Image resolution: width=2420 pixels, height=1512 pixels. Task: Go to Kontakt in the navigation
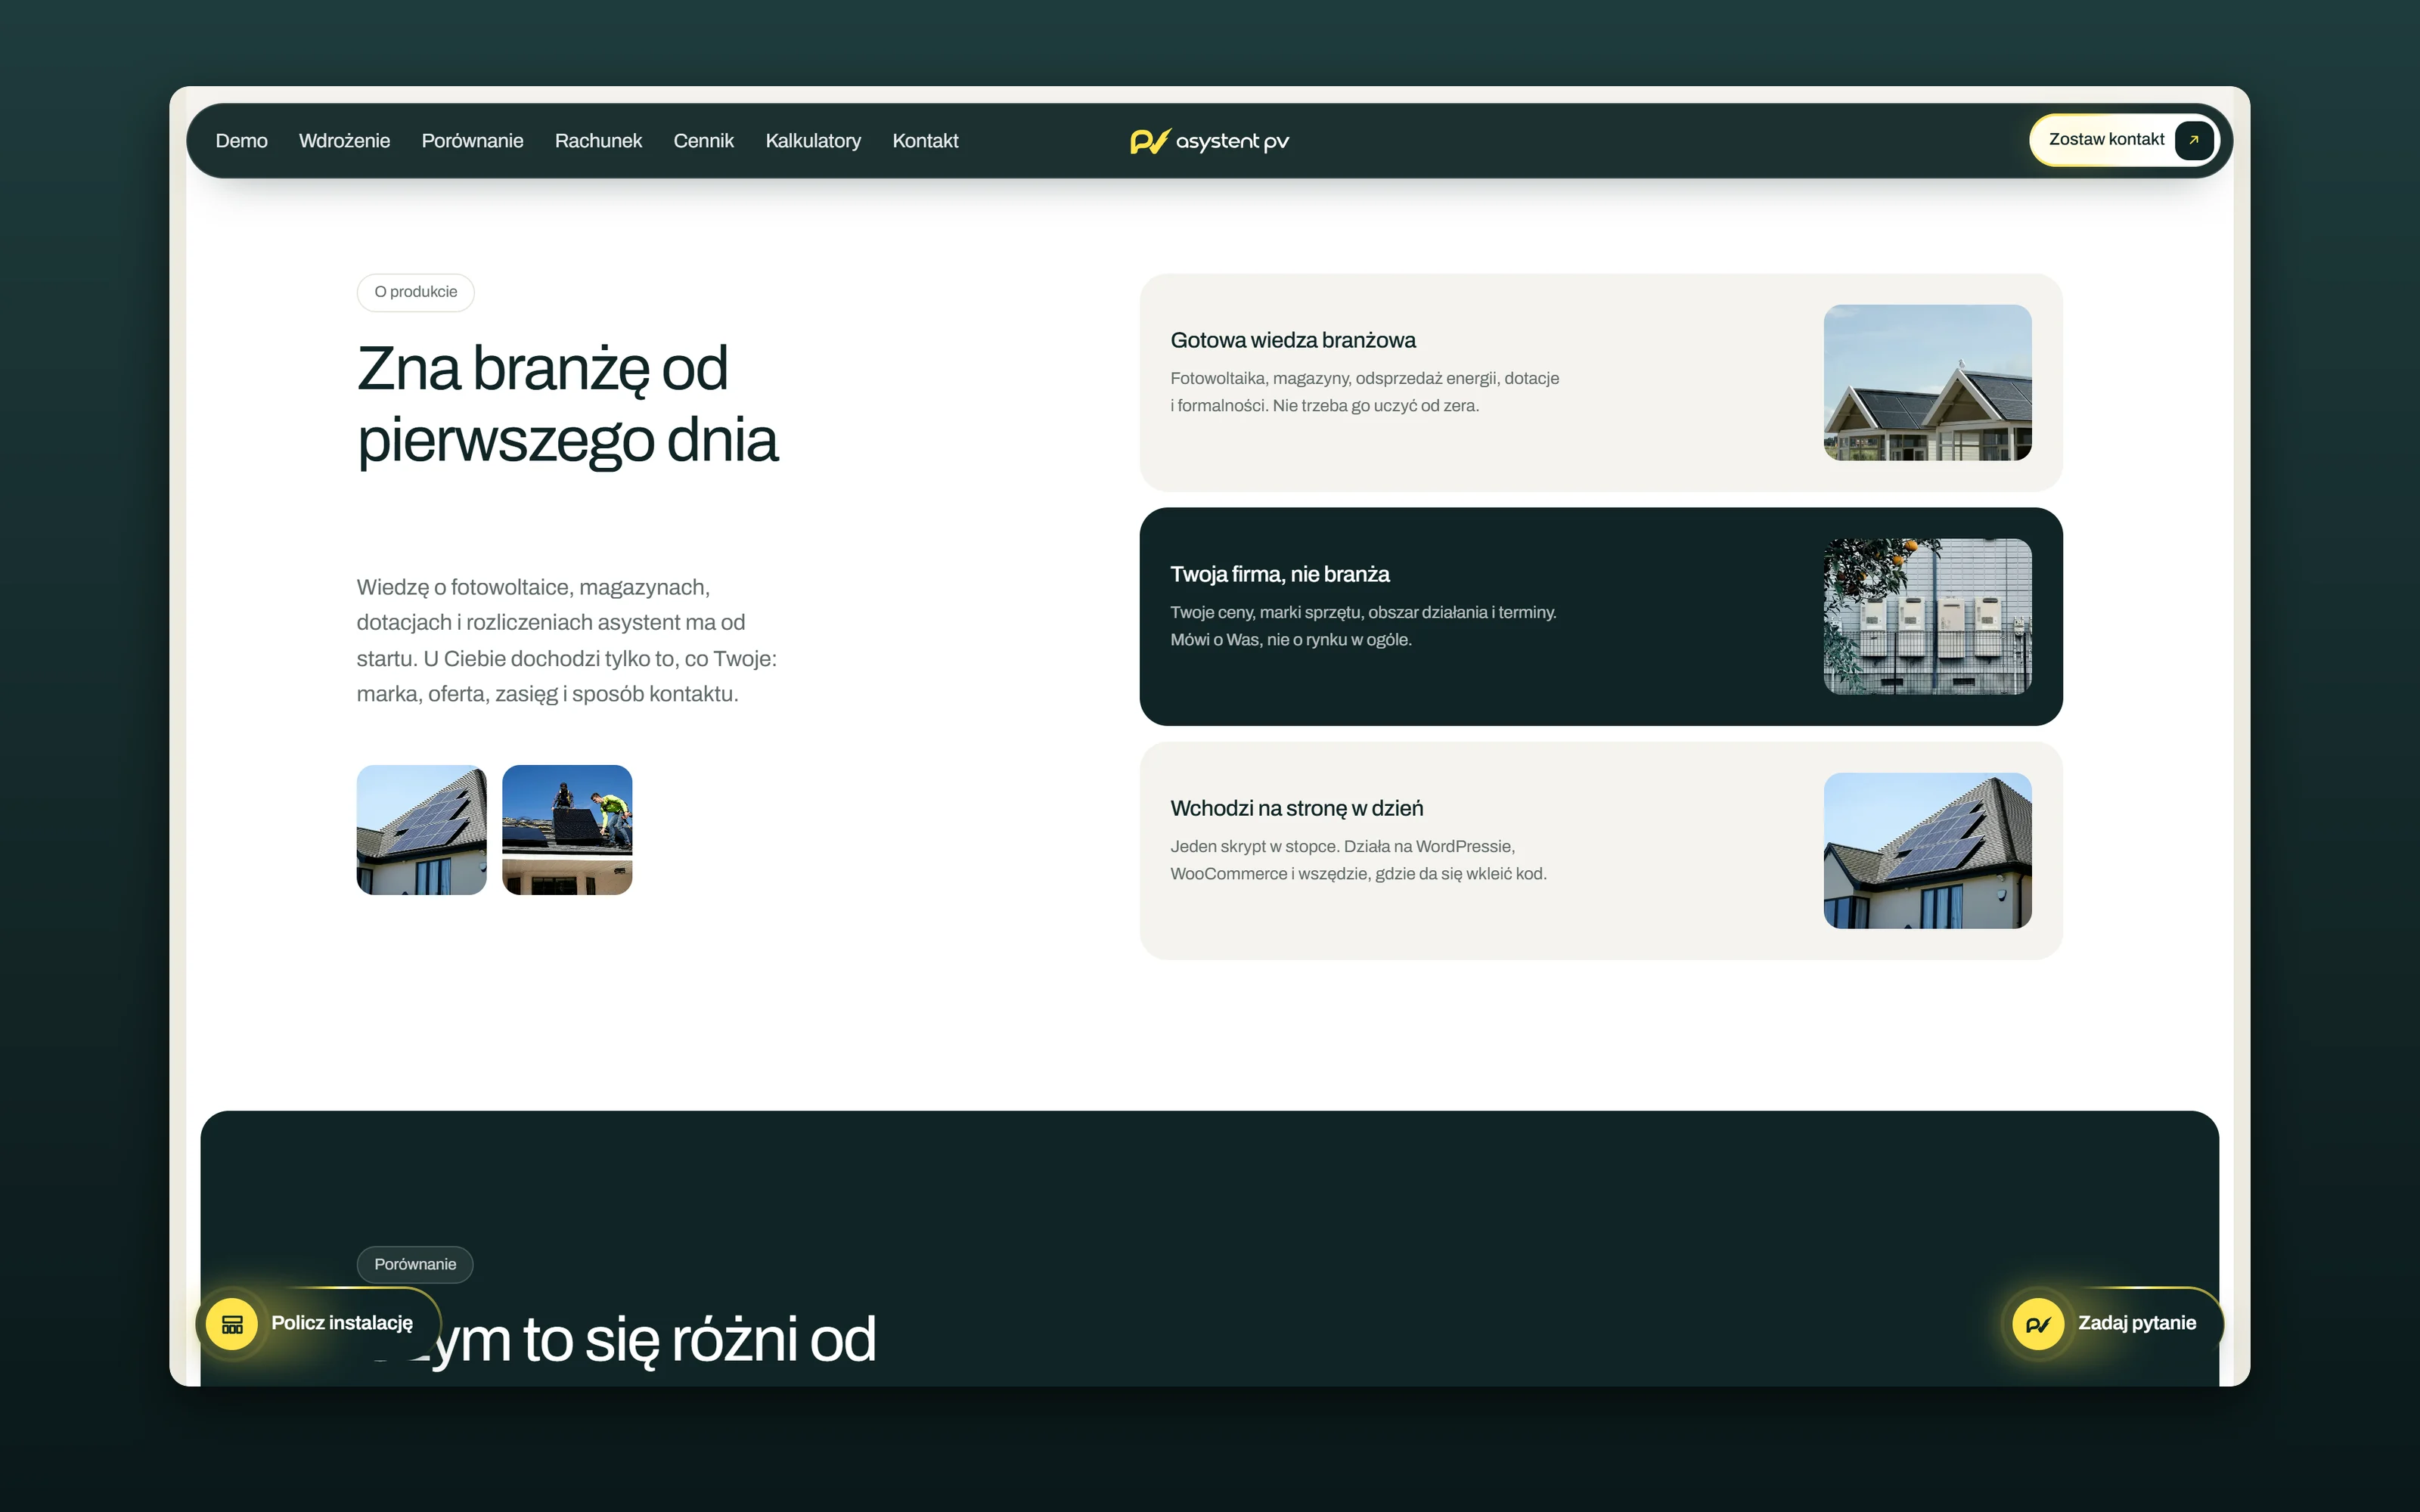tap(925, 141)
